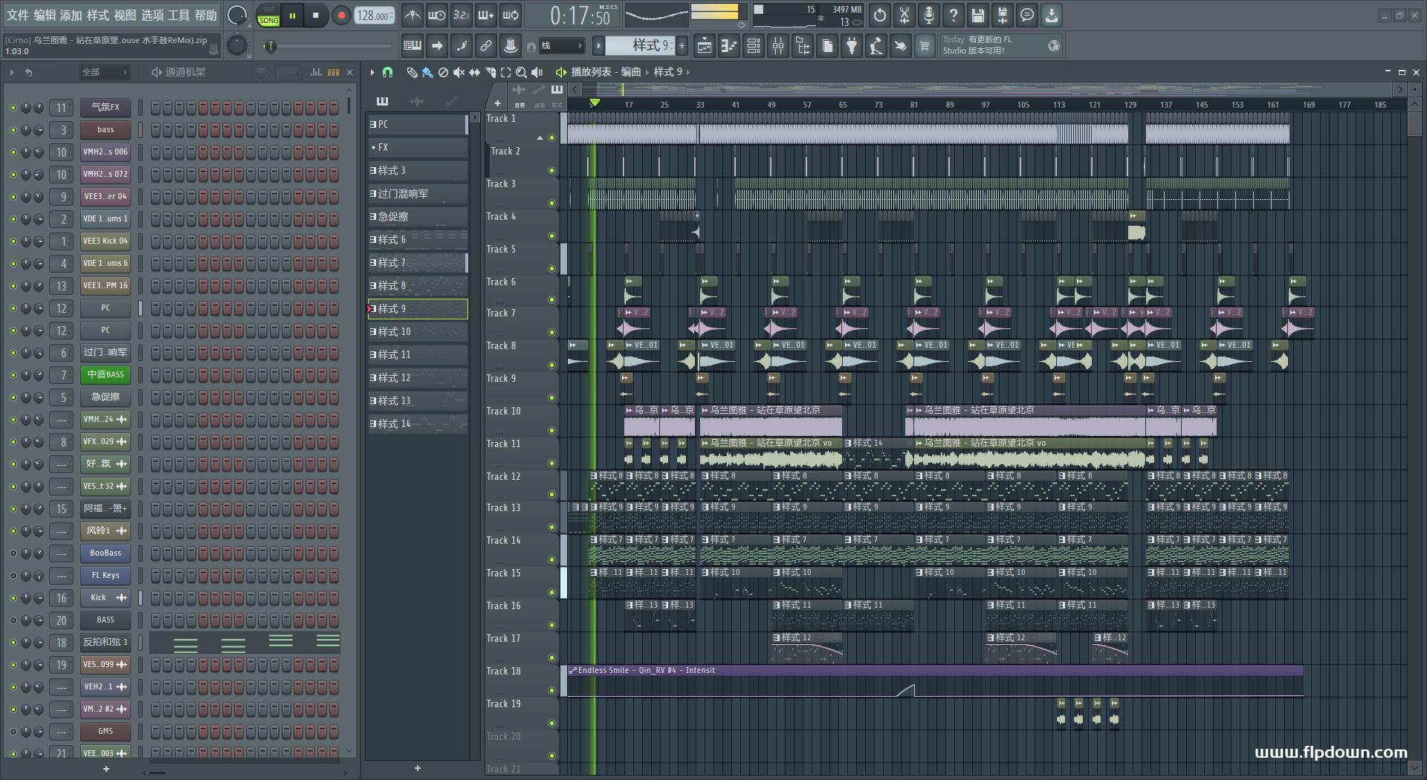The height and width of the screenshot is (780, 1427).
Task: Click the microphone one-click recording icon
Action: 929,15
